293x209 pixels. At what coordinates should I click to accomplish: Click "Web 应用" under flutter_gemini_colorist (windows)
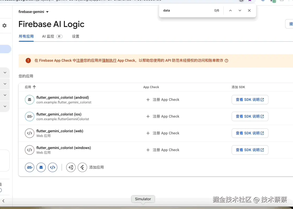point(43,153)
